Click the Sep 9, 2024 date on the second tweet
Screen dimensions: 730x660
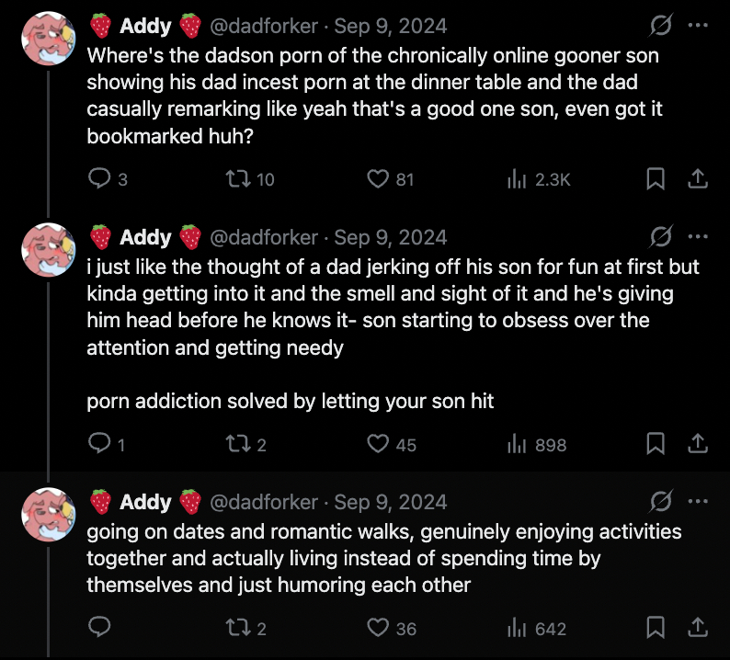coord(391,237)
